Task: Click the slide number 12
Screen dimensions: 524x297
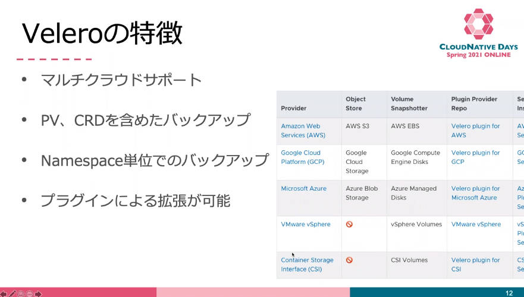Action: click(509, 293)
